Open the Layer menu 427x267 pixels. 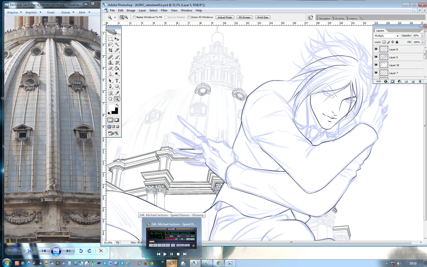[142, 10]
